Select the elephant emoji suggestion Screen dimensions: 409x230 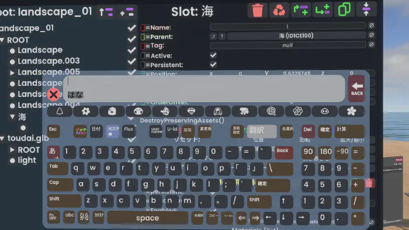(x=244, y=111)
